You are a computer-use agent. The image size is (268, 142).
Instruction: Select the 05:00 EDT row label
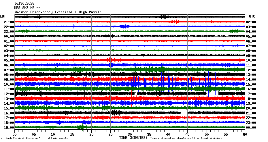(9, 60)
